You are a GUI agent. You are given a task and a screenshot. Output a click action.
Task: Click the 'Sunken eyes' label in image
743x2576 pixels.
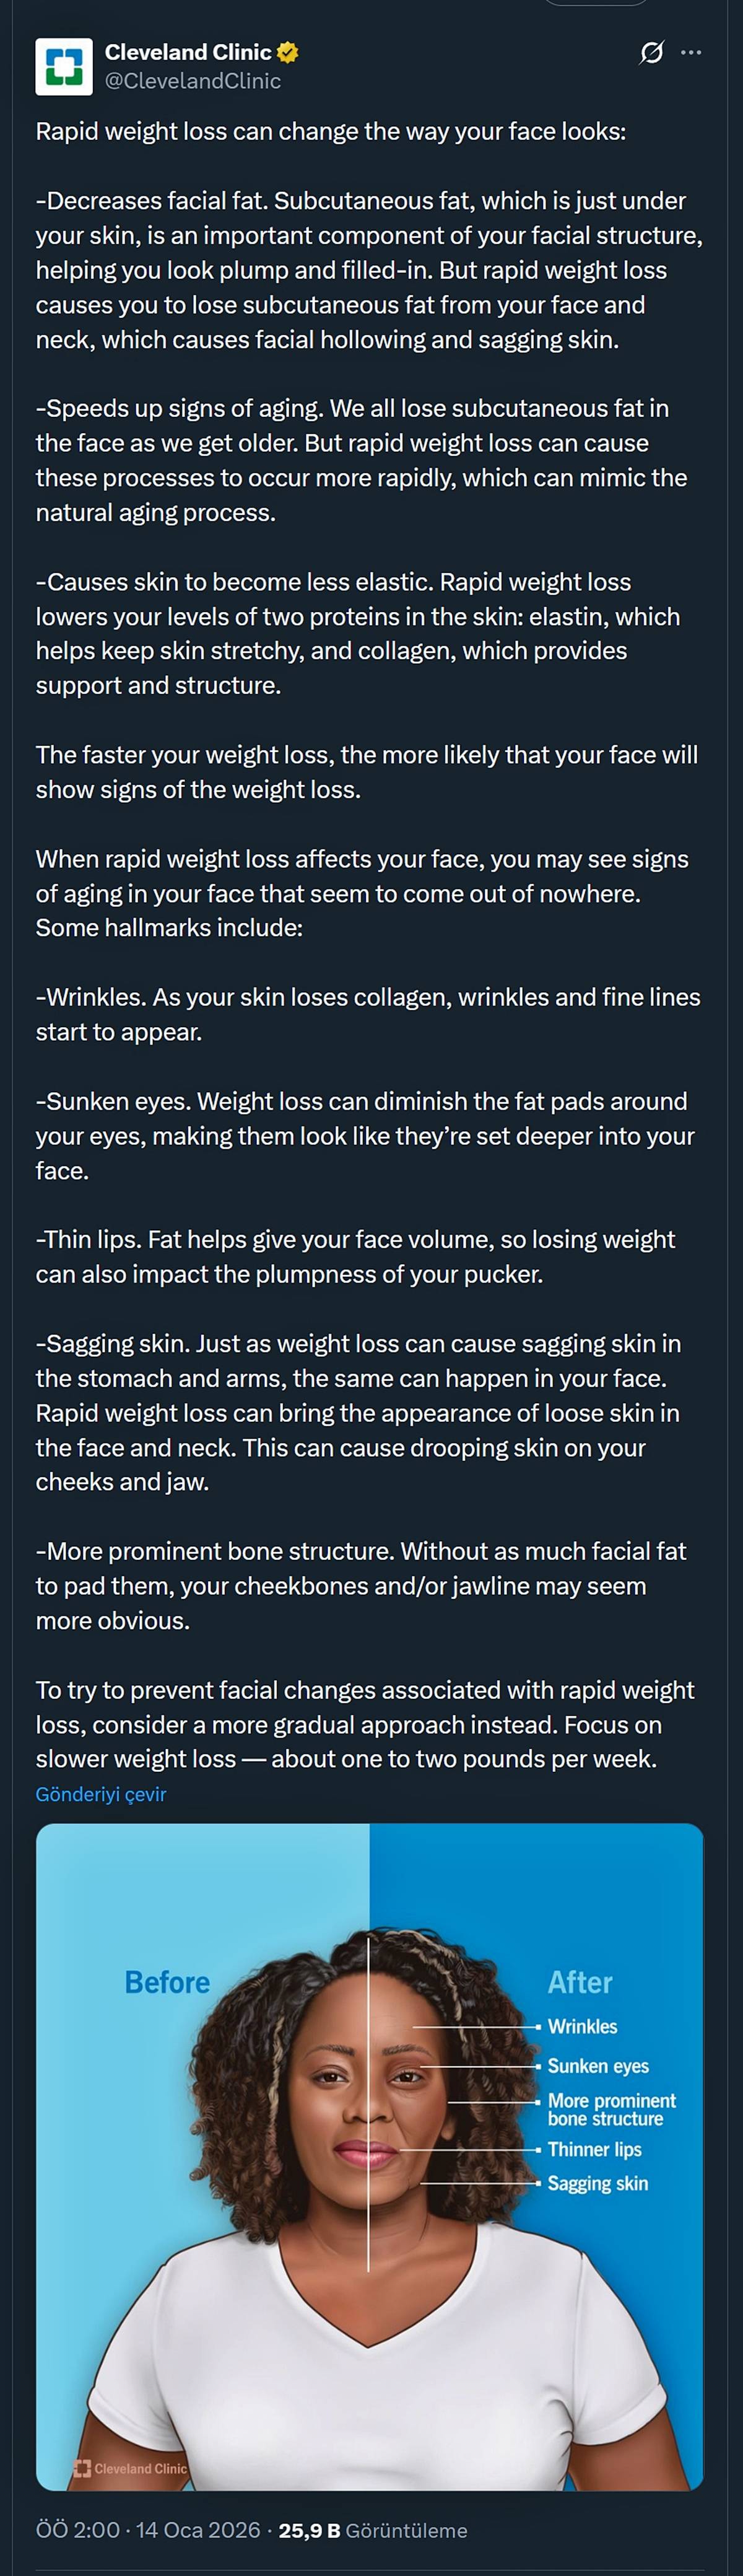coord(598,2066)
